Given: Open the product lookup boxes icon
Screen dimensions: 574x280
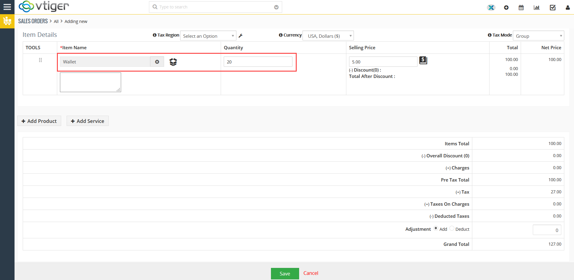Looking at the screenshot, I should click(173, 62).
